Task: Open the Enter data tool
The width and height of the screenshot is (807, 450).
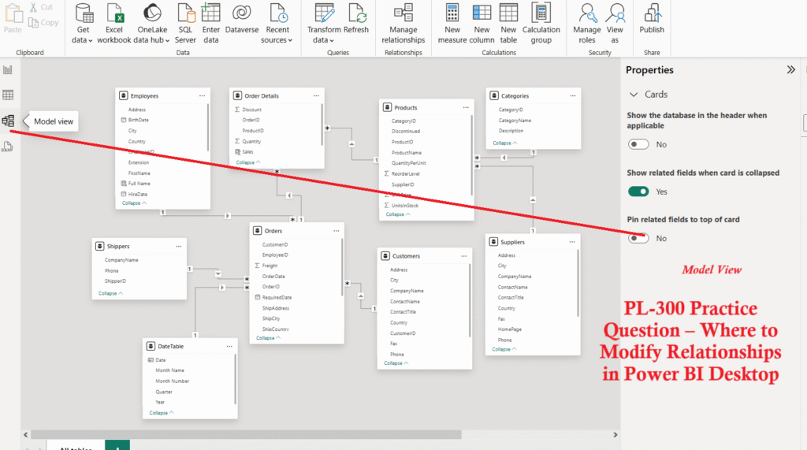Action: pos(210,13)
